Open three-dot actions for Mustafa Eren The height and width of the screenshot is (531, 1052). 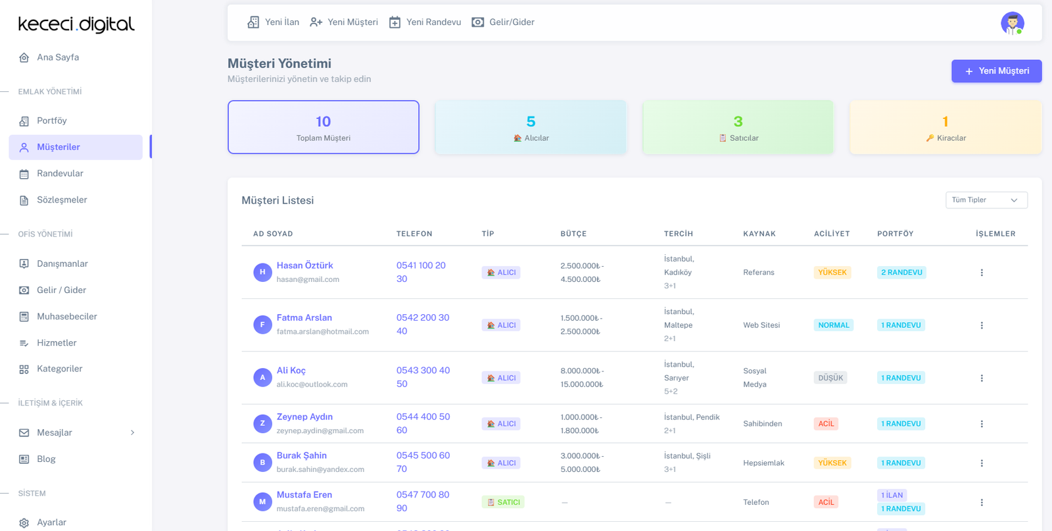[982, 503]
